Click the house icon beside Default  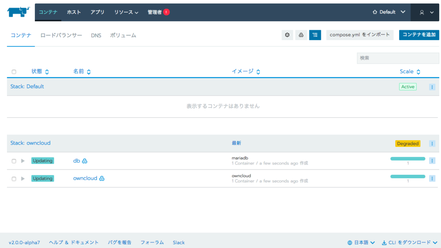(375, 12)
